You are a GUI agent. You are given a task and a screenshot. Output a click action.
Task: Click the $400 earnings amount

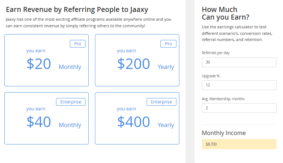coord(133,122)
